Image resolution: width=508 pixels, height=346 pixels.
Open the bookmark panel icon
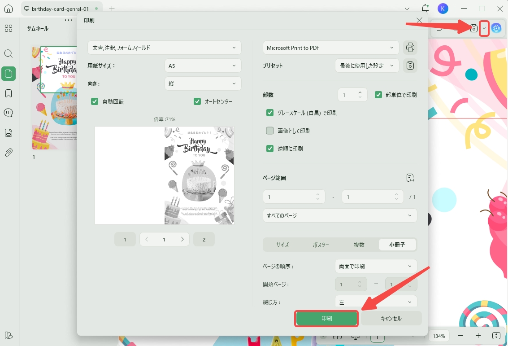9,93
